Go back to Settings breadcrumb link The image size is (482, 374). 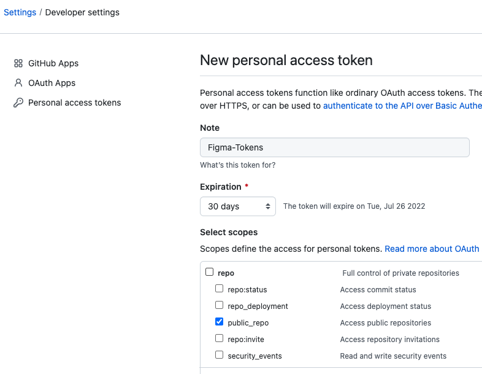(20, 12)
